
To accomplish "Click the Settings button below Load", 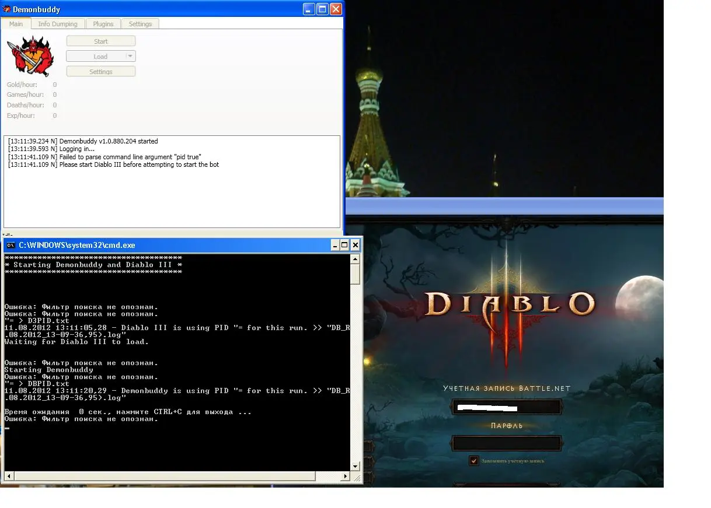I will click(101, 72).
